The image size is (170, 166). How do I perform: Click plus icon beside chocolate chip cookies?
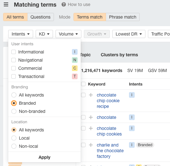91,128
